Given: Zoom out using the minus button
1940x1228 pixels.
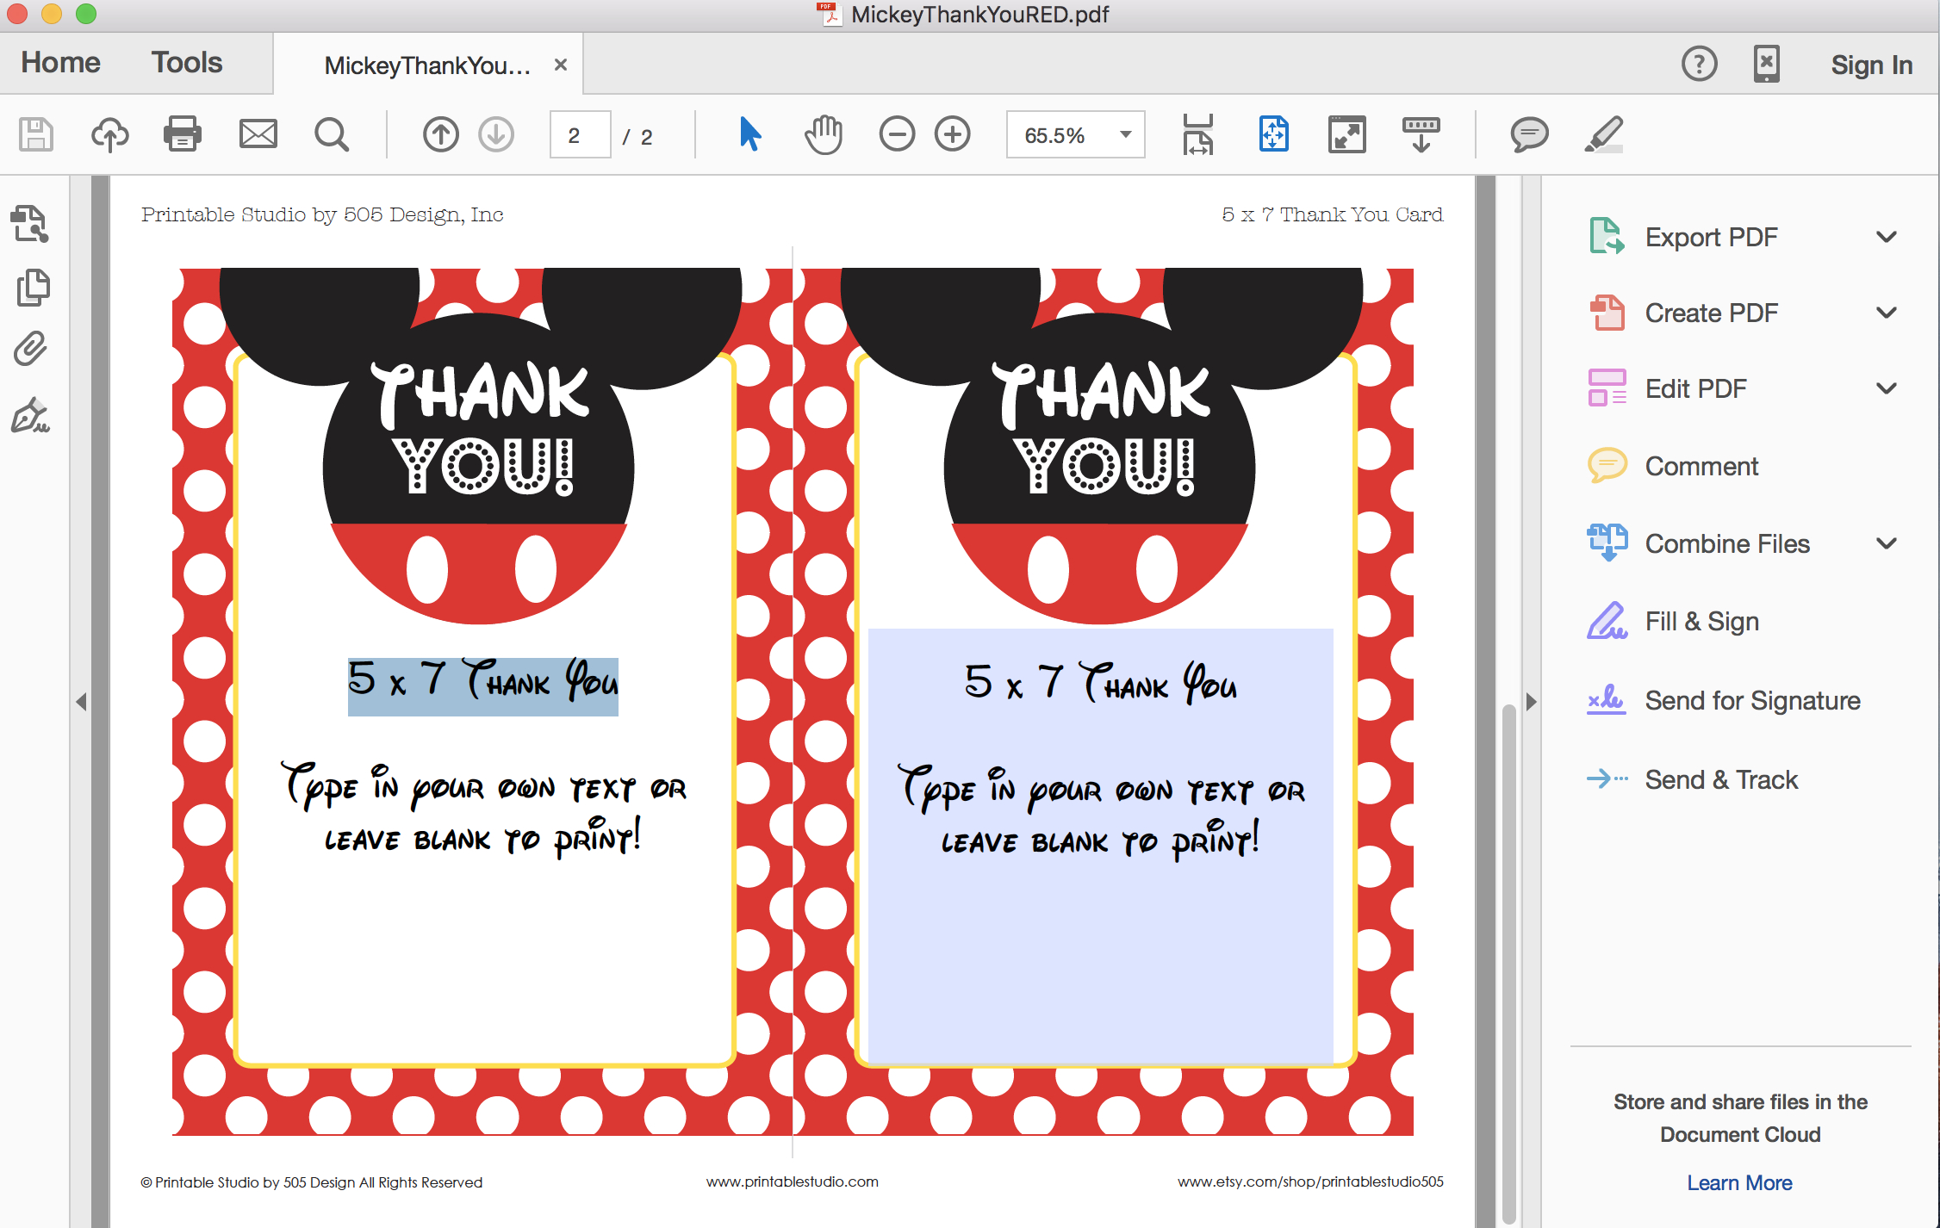Looking at the screenshot, I should pos(896,134).
